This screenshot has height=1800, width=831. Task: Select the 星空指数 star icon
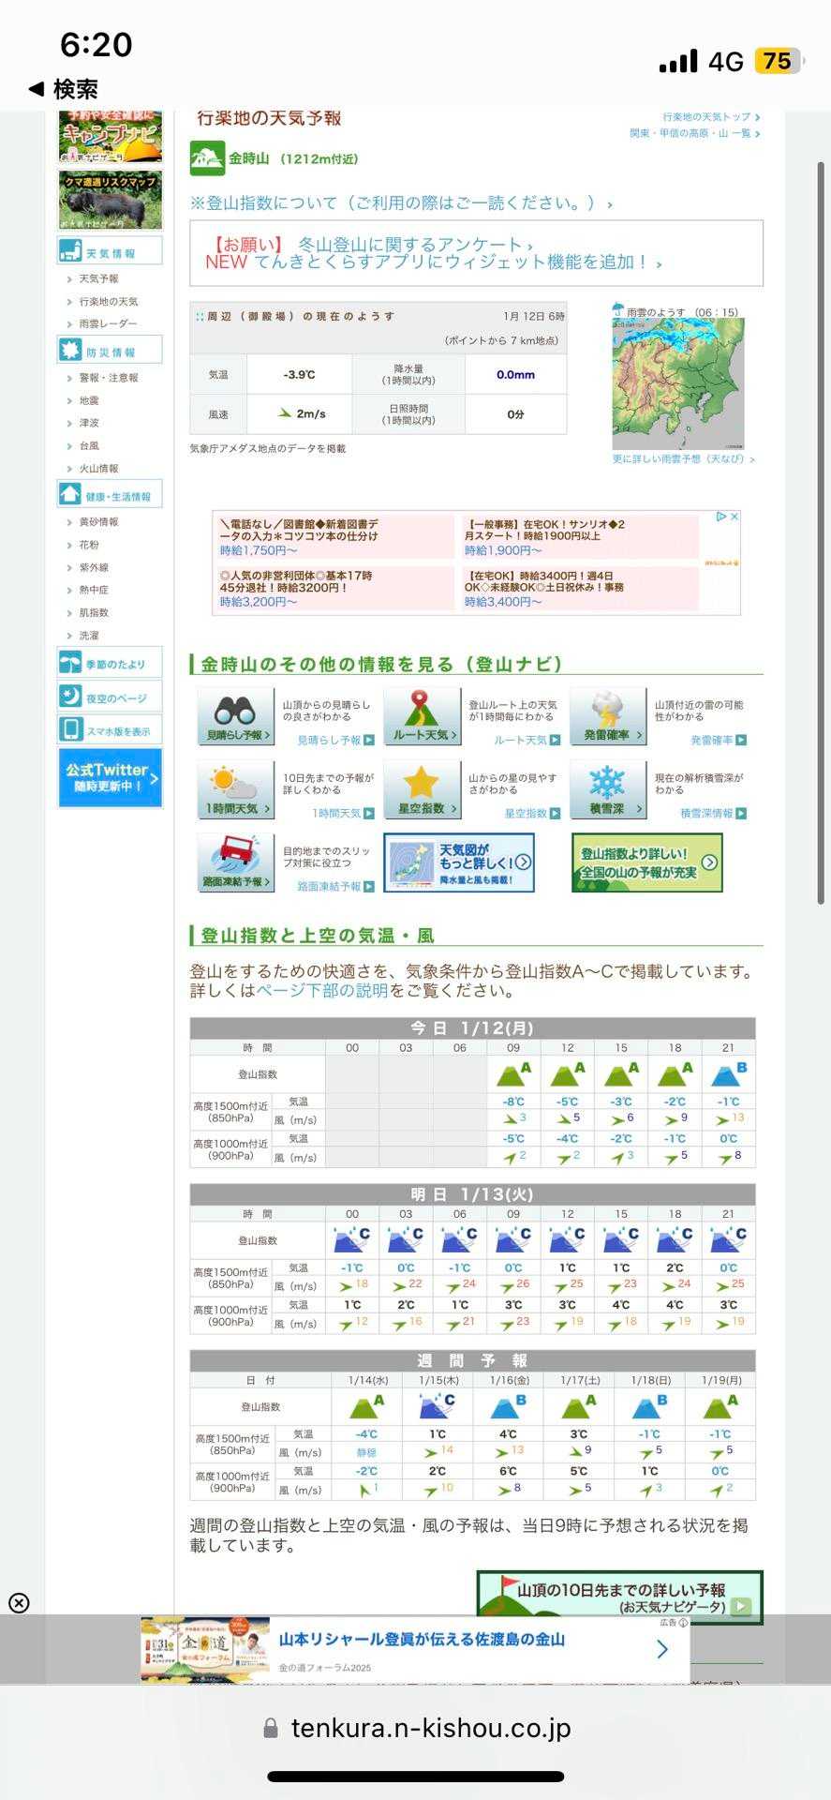pos(421,789)
